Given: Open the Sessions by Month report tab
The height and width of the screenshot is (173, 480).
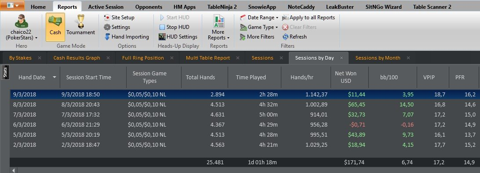Looking at the screenshot, I should point(378,58).
